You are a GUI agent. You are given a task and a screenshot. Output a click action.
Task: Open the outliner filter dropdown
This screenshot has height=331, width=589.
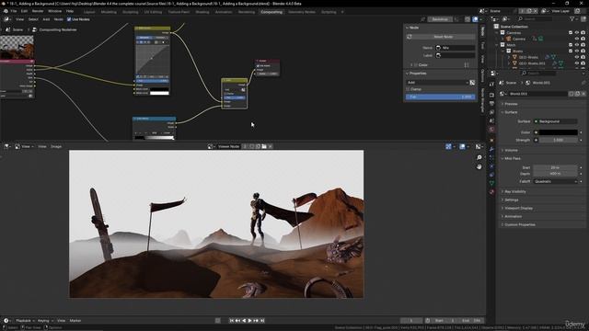coord(573,18)
